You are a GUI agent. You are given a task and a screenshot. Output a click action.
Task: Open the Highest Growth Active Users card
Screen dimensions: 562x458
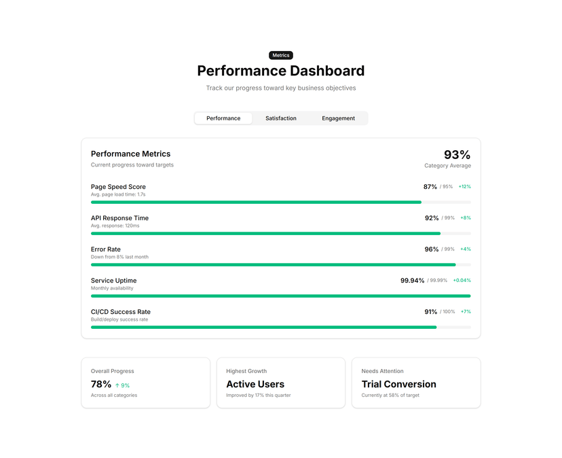pos(281,383)
